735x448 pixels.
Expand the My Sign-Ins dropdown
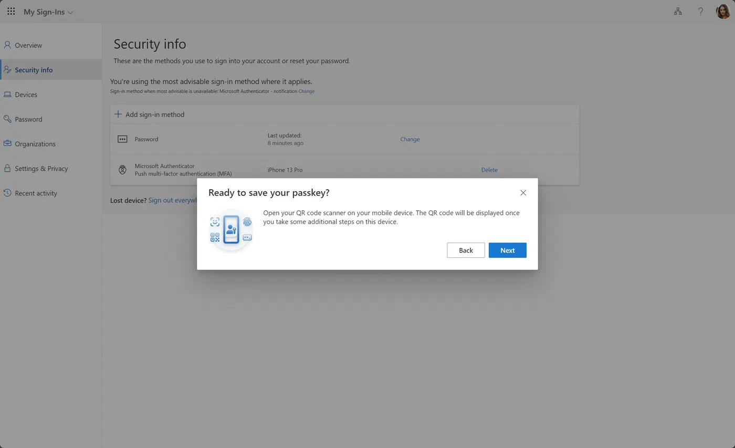tap(48, 12)
